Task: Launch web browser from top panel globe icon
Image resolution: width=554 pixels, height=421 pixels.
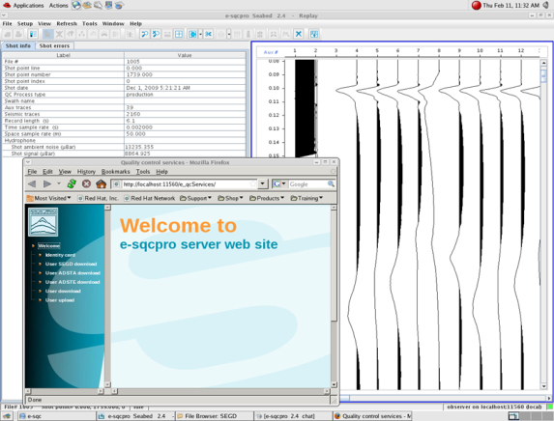Action: (76, 5)
